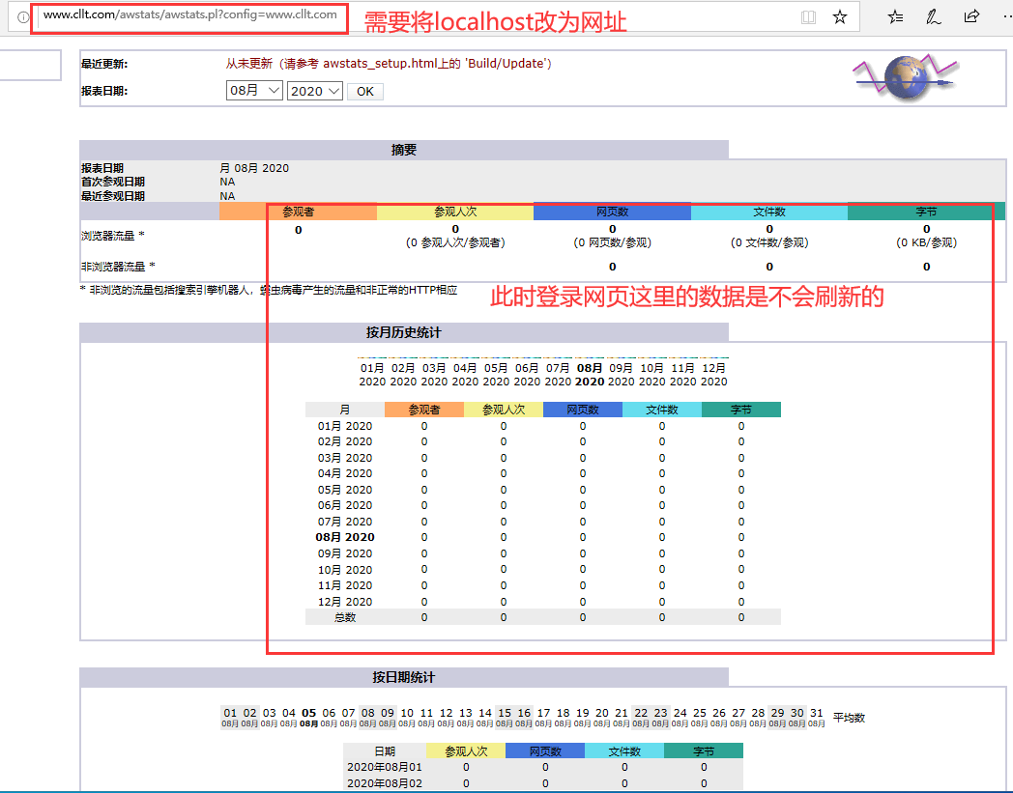
Task: Open the month dropdown showing 08月
Action: click(254, 91)
